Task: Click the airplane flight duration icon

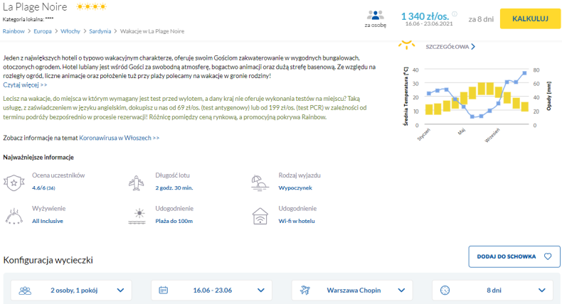Action: [x=138, y=182]
